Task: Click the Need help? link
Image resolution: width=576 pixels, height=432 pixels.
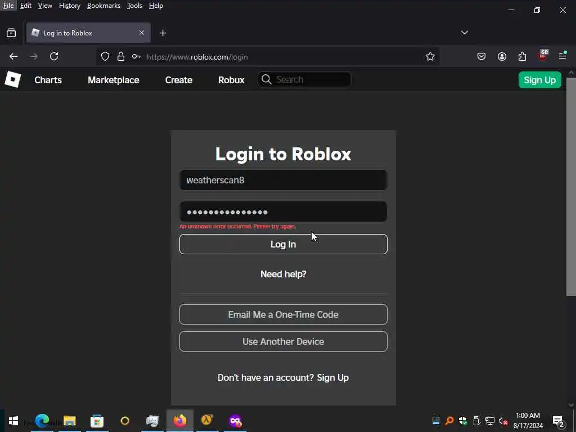Action: point(283,274)
